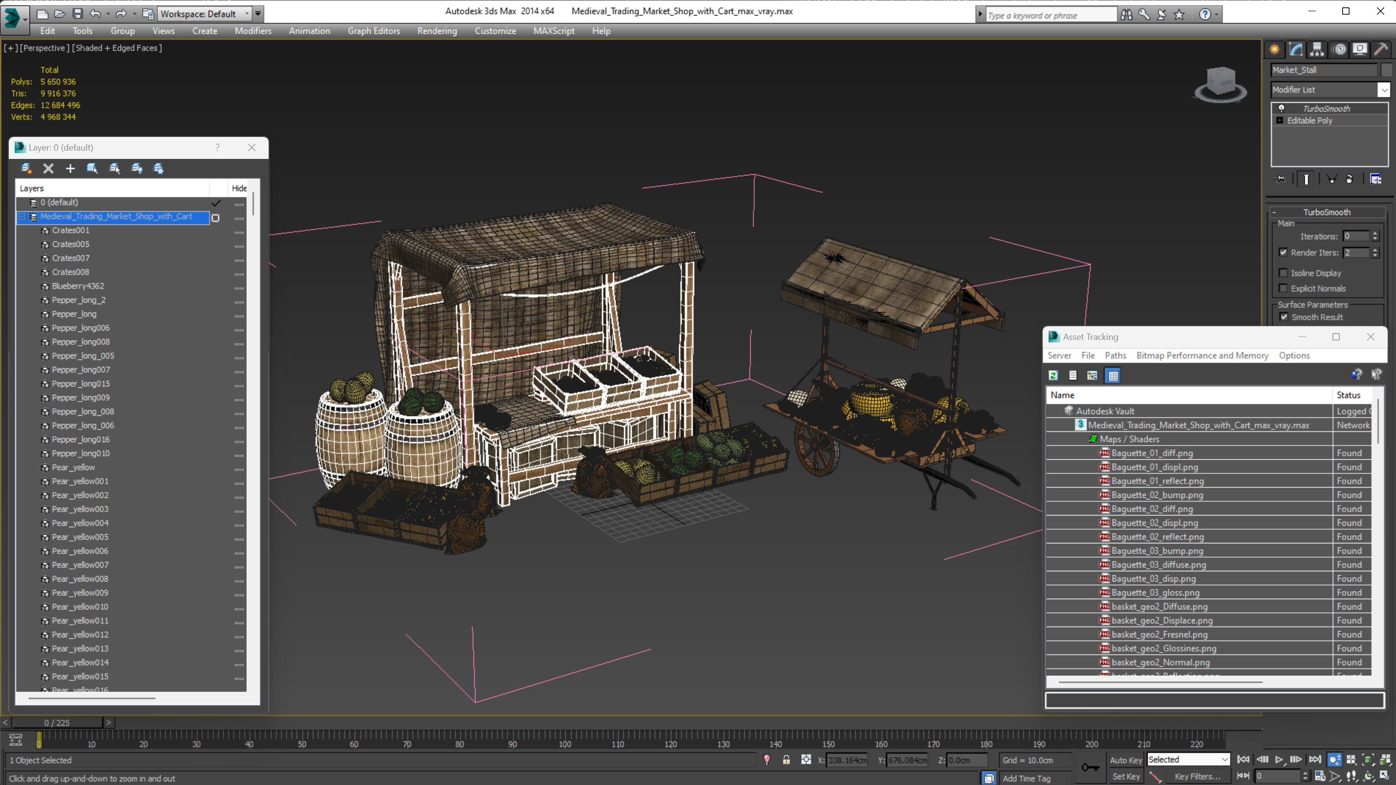This screenshot has width=1396, height=785.
Task: Open Workspace: Default dropdown
Action: 205,14
